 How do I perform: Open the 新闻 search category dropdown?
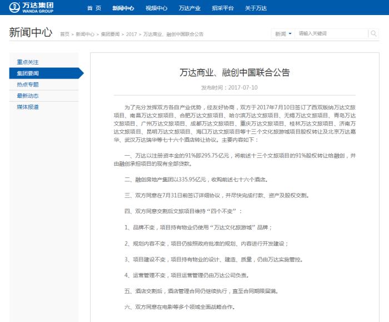point(283,33)
